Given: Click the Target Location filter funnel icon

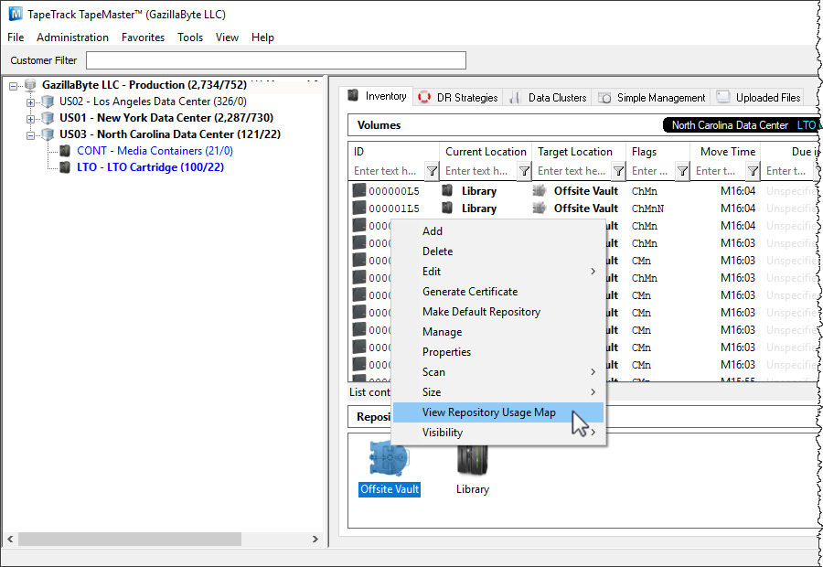Looking at the screenshot, I should click(618, 171).
